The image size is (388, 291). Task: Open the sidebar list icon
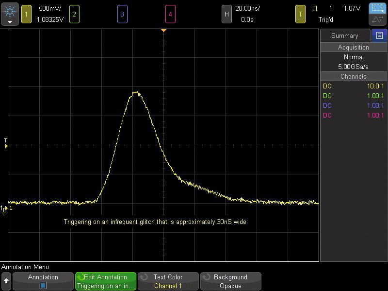click(379, 35)
